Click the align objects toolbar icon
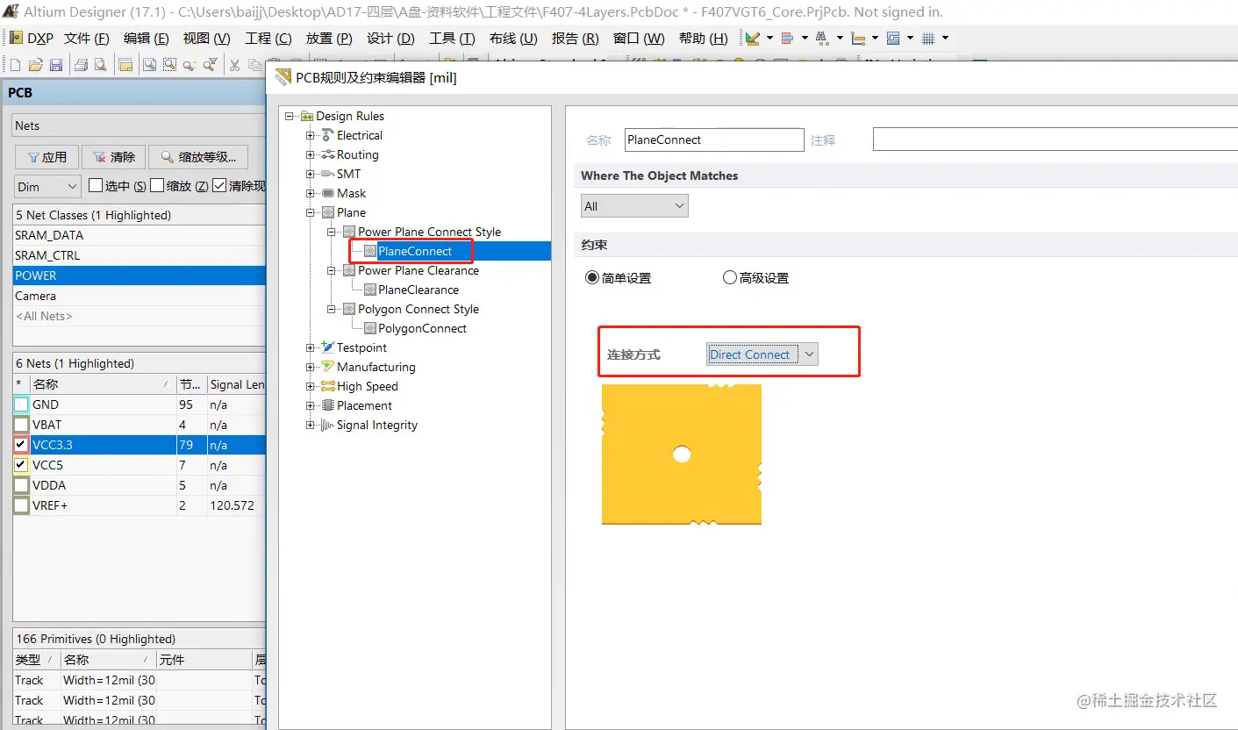Image resolution: width=1238 pixels, height=730 pixels. click(787, 39)
